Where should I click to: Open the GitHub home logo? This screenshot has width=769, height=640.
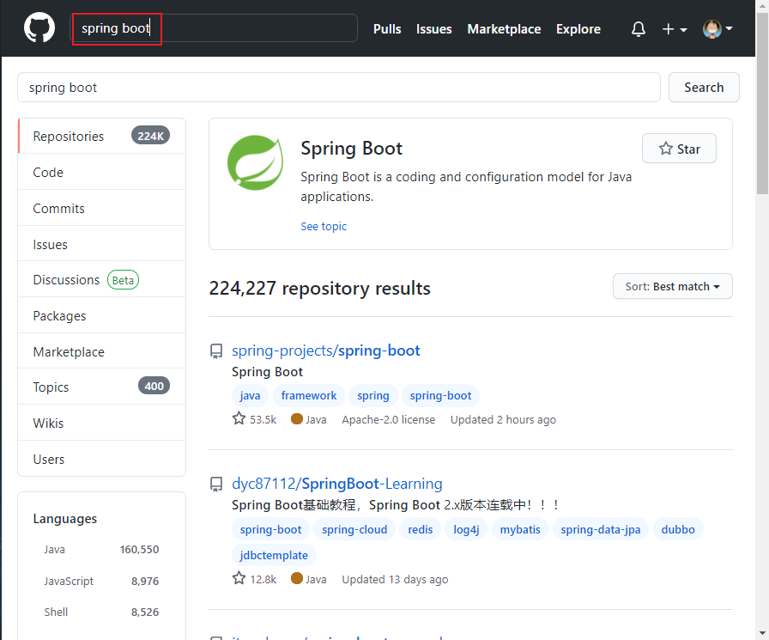[39, 28]
